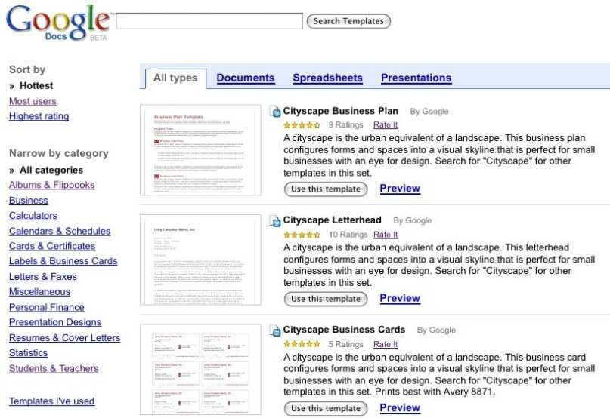The image size is (610, 418).
Task: Click 'By Google' next to Cityscape Business Plan
Action: pos(429,112)
